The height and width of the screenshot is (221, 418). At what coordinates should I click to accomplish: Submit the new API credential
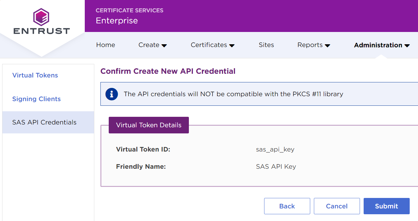click(386, 206)
